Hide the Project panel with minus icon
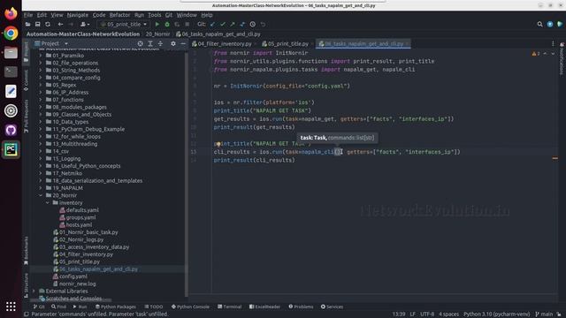The width and height of the screenshot is (566, 318). click(183, 43)
